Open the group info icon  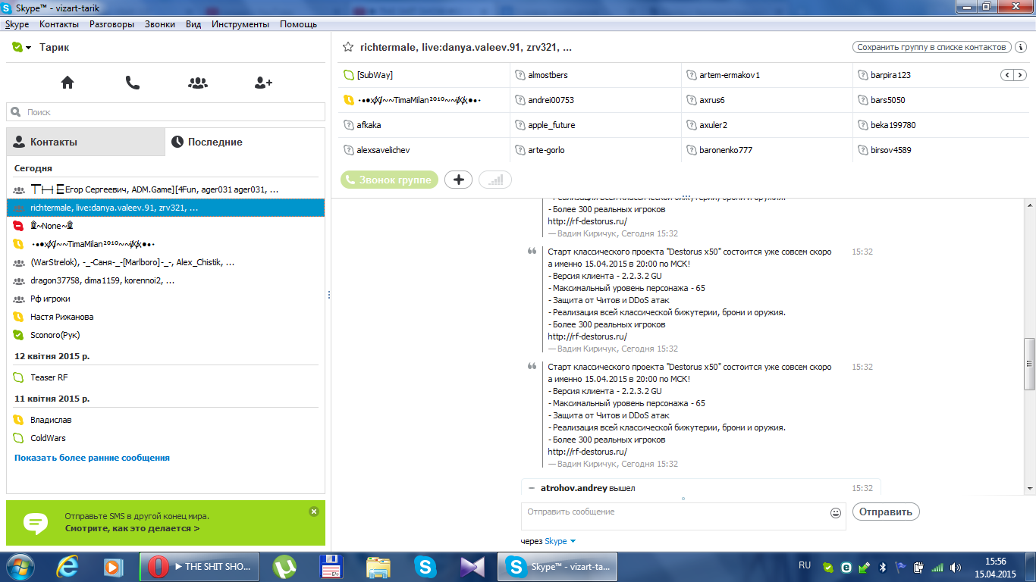point(1021,47)
